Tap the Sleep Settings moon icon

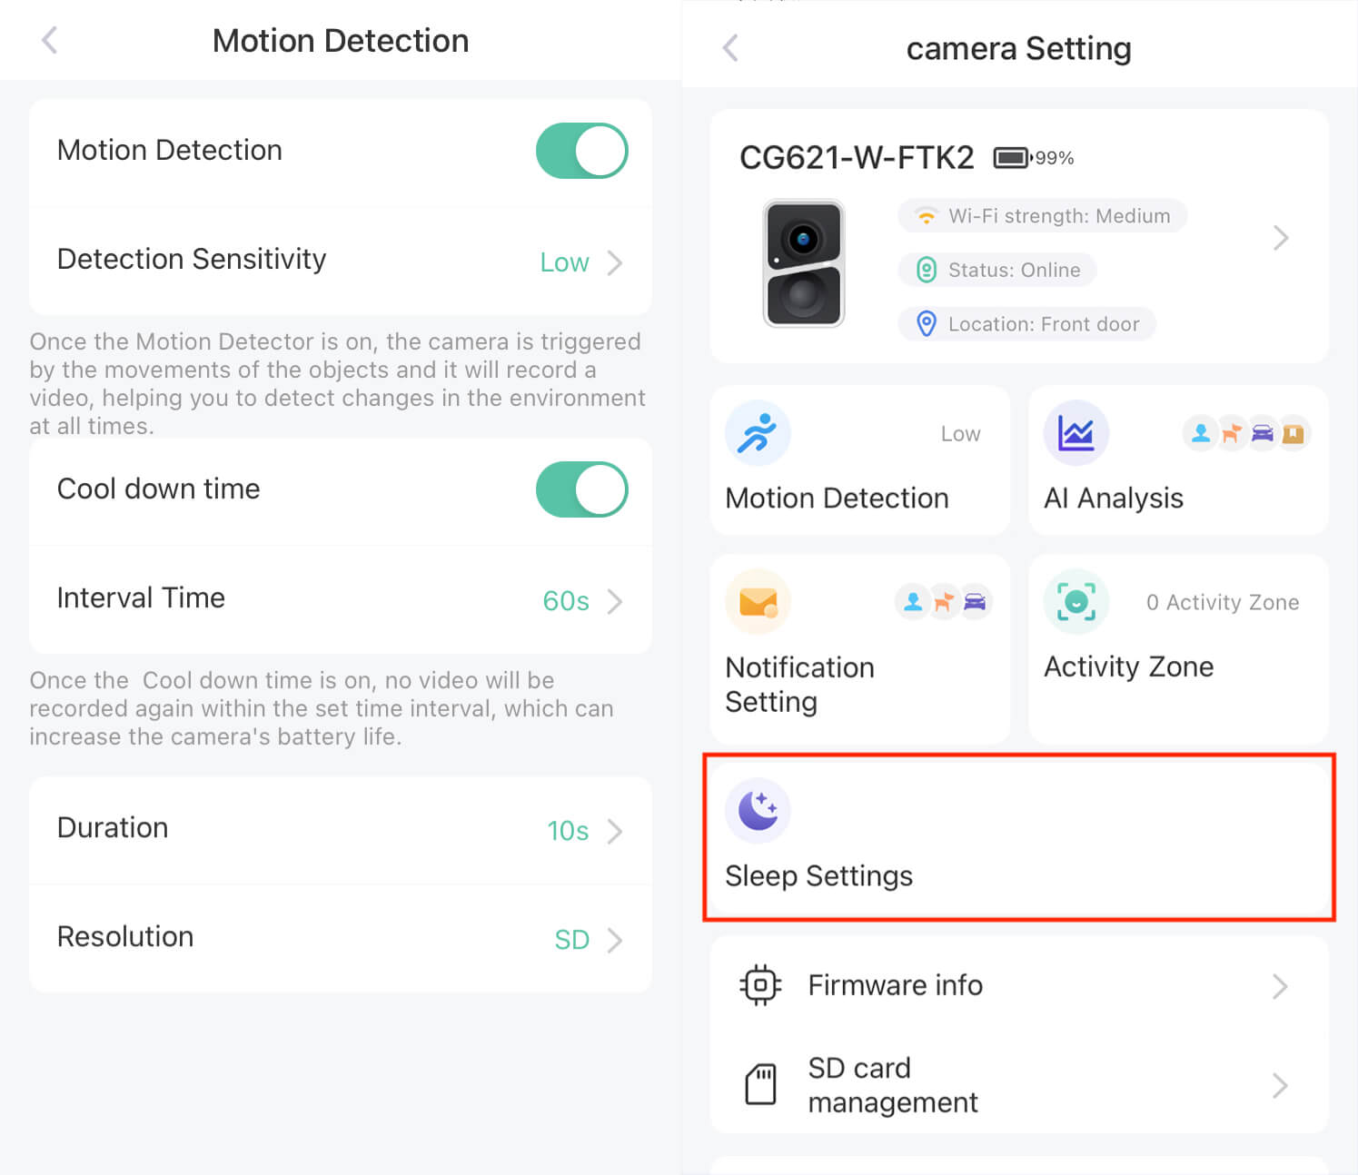(758, 810)
